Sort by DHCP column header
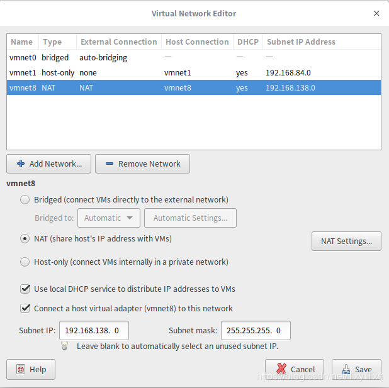The width and height of the screenshot is (389, 388). pyautogui.click(x=248, y=42)
